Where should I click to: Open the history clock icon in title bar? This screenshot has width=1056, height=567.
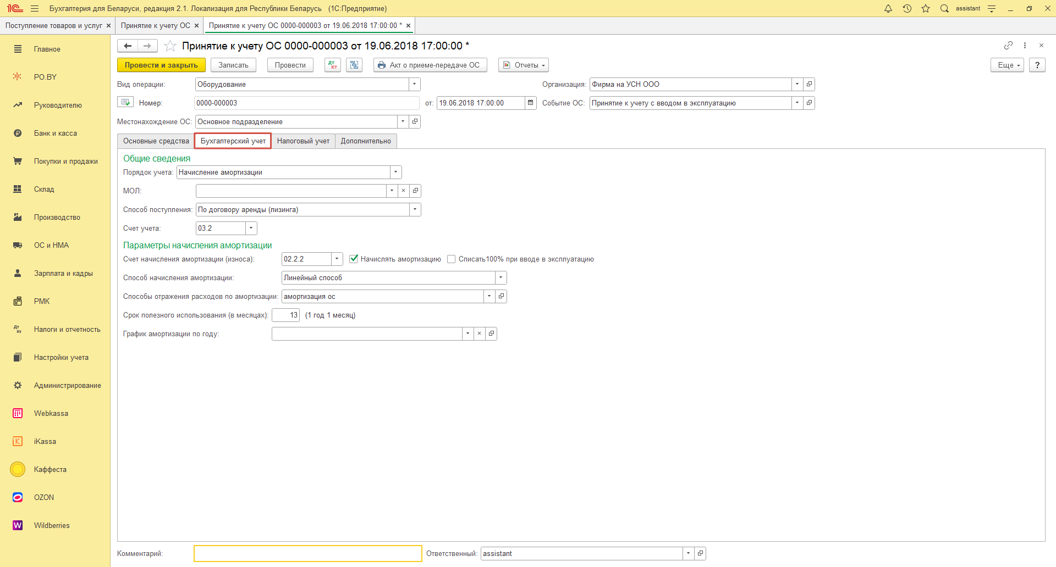[x=907, y=9]
